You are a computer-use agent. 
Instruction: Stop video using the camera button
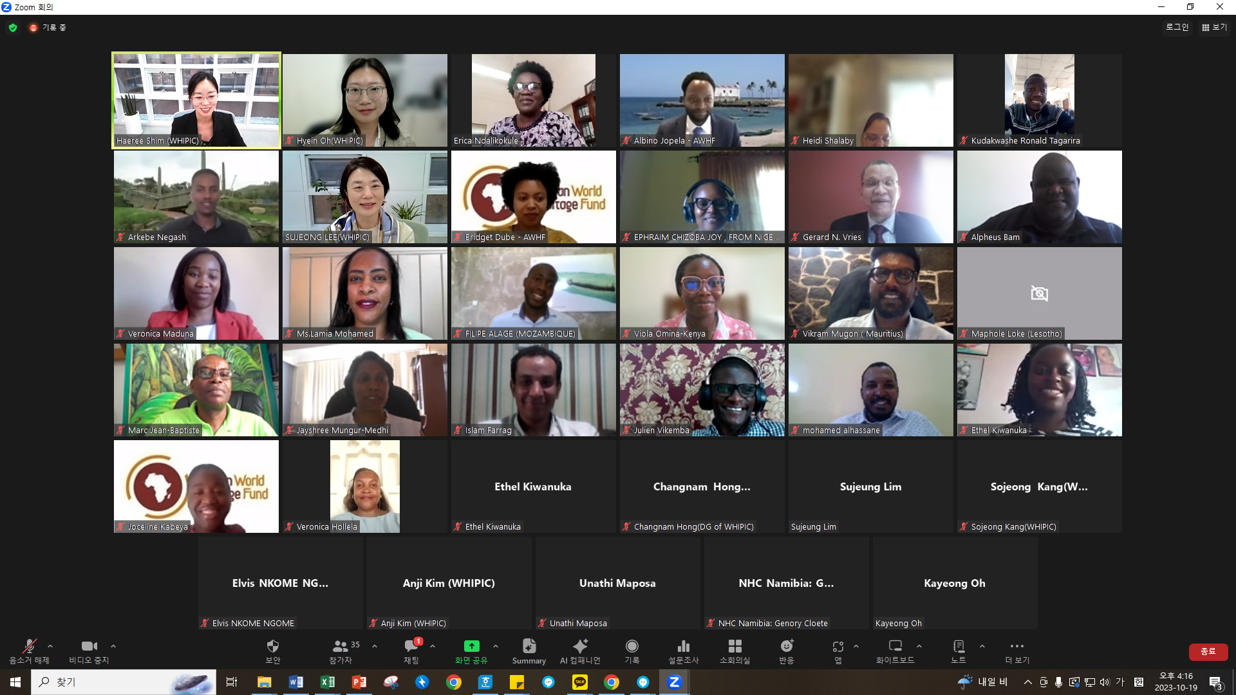pos(89,646)
